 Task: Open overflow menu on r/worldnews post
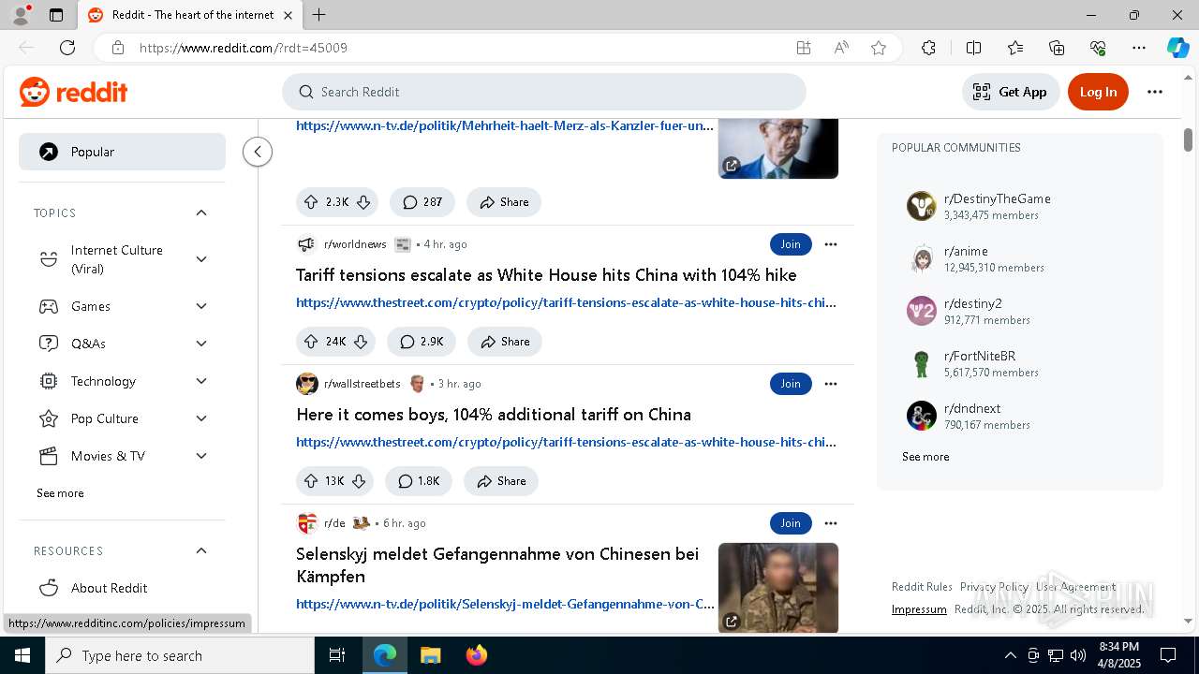pos(830,244)
